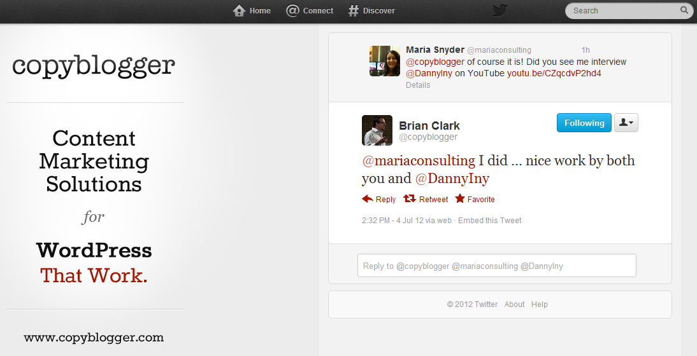
Task: Open @copyblogger mention in Maria's tweet
Action: coord(435,62)
